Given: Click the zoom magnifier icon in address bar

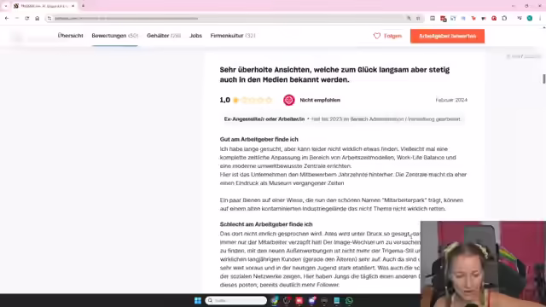Looking at the screenshot, I should (409, 18).
